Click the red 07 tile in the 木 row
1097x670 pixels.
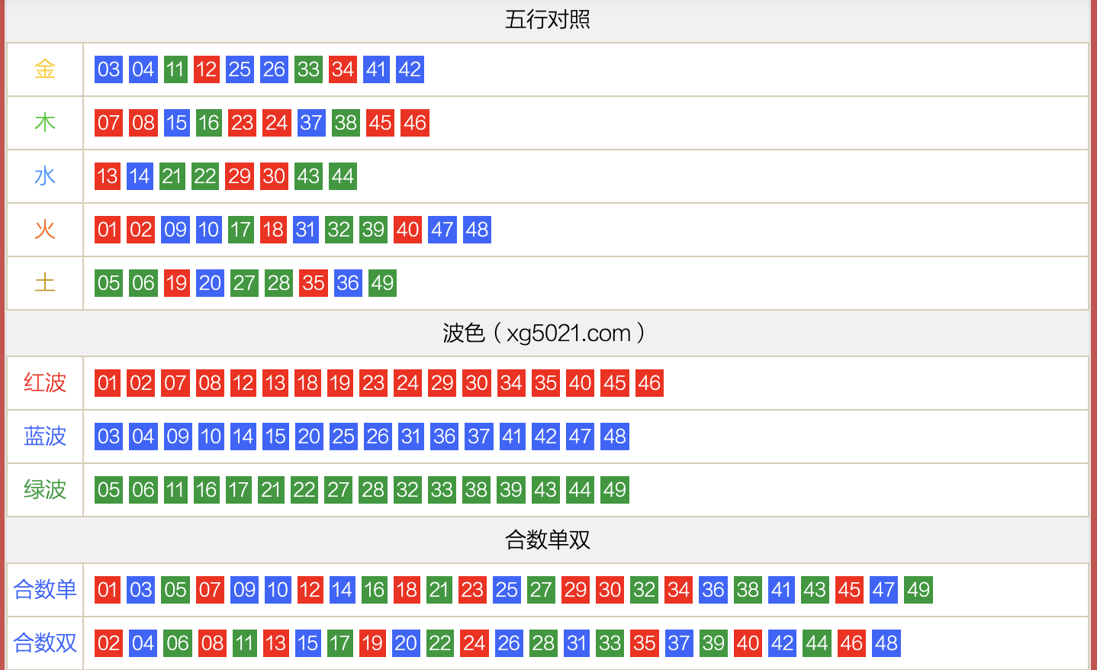(108, 122)
